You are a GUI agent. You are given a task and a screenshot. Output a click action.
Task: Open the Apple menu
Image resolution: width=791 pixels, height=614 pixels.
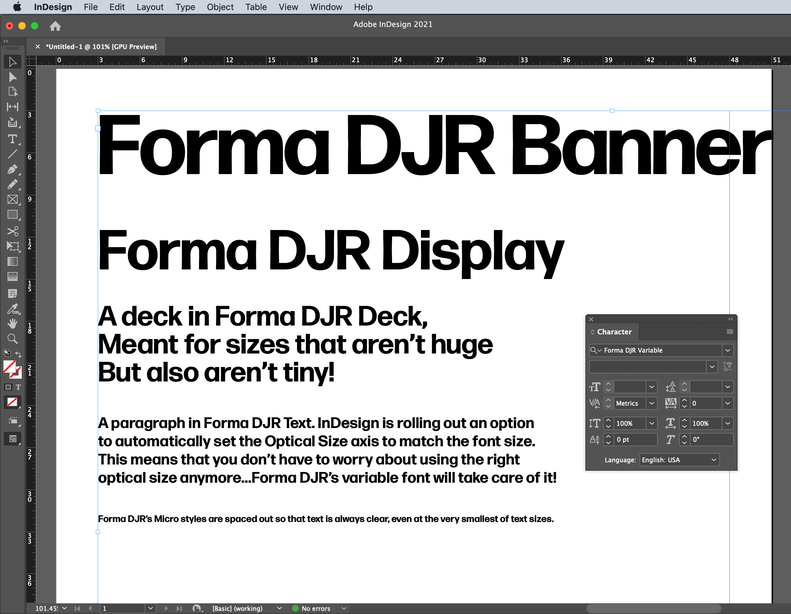coord(17,7)
